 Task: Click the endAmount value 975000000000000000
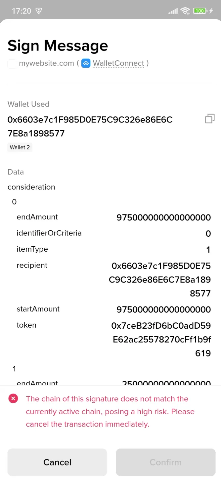tap(164, 217)
